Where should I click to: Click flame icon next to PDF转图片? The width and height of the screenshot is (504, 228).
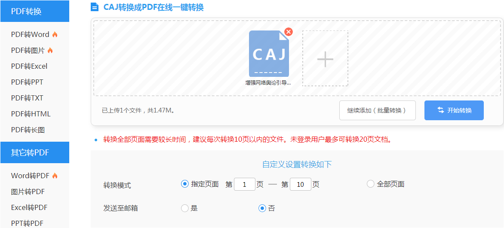(x=50, y=50)
